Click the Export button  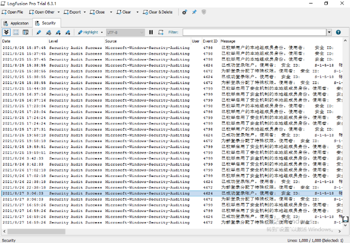tap(72, 12)
